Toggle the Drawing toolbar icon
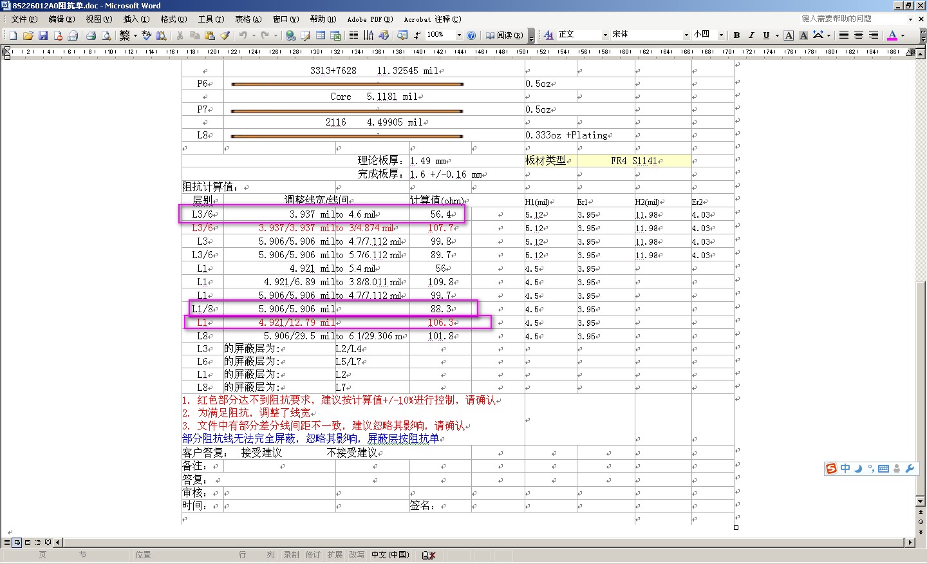This screenshot has height=564, width=927. pyautogui.click(x=384, y=35)
